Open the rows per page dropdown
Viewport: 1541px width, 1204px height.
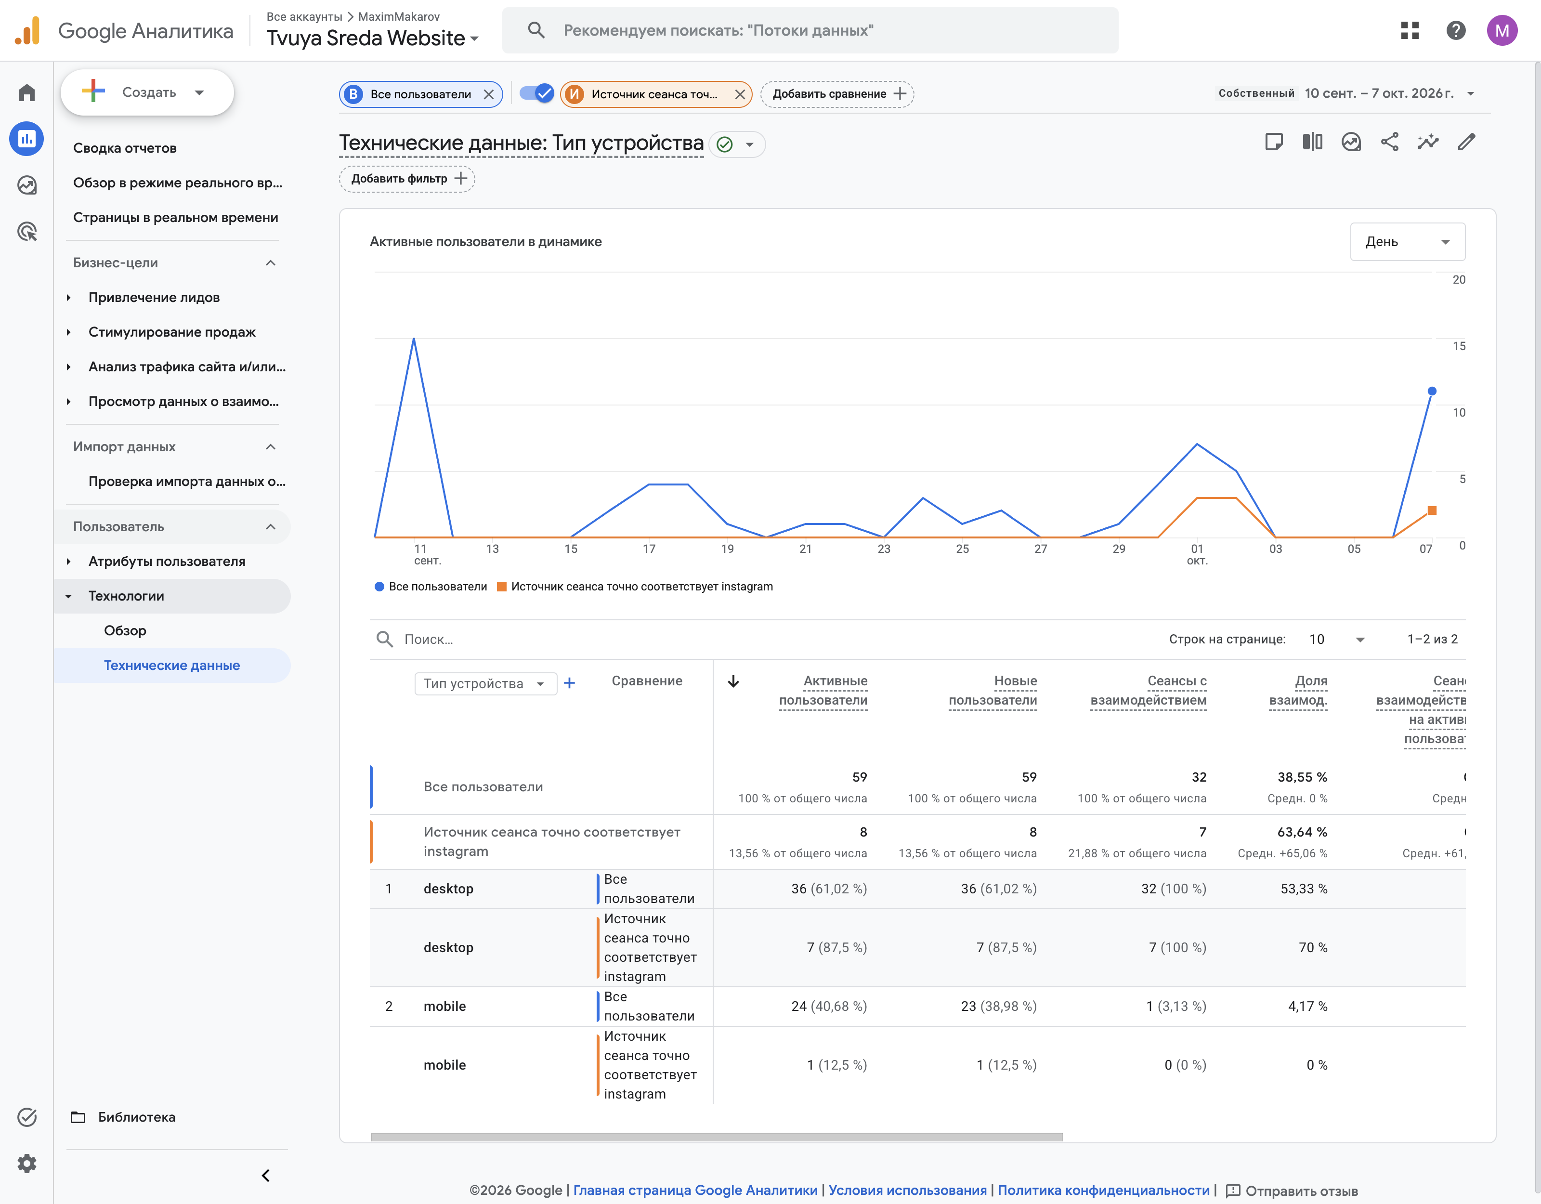coord(1336,640)
